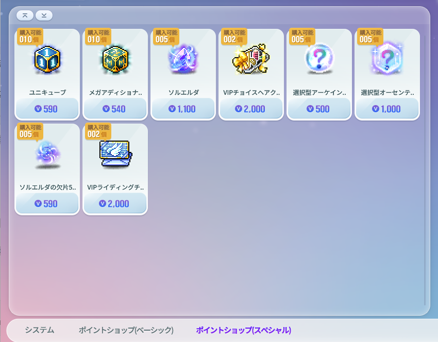Select the ソルエルダ crystal icon
This screenshot has width=438, height=342.
coord(183,59)
